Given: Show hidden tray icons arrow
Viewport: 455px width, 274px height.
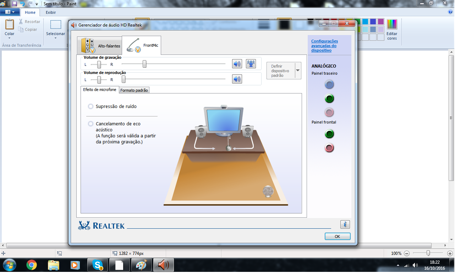Looking at the screenshot, I should click(398, 265).
